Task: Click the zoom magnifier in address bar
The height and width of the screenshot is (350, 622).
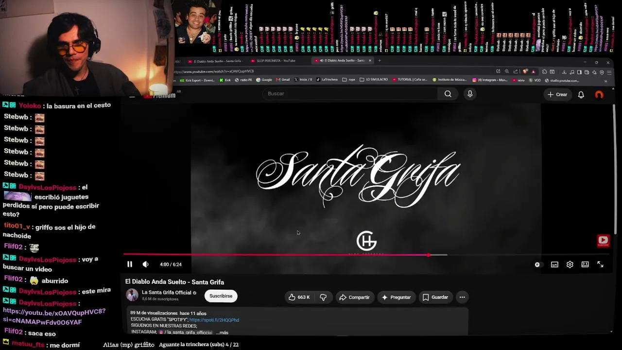Action: (x=507, y=71)
